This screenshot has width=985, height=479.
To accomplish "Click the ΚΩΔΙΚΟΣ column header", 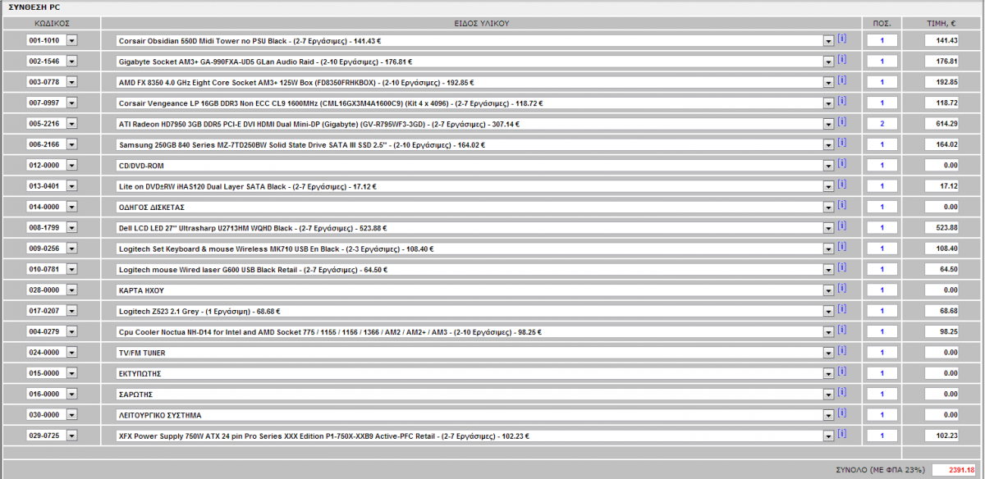I will pos(52,24).
